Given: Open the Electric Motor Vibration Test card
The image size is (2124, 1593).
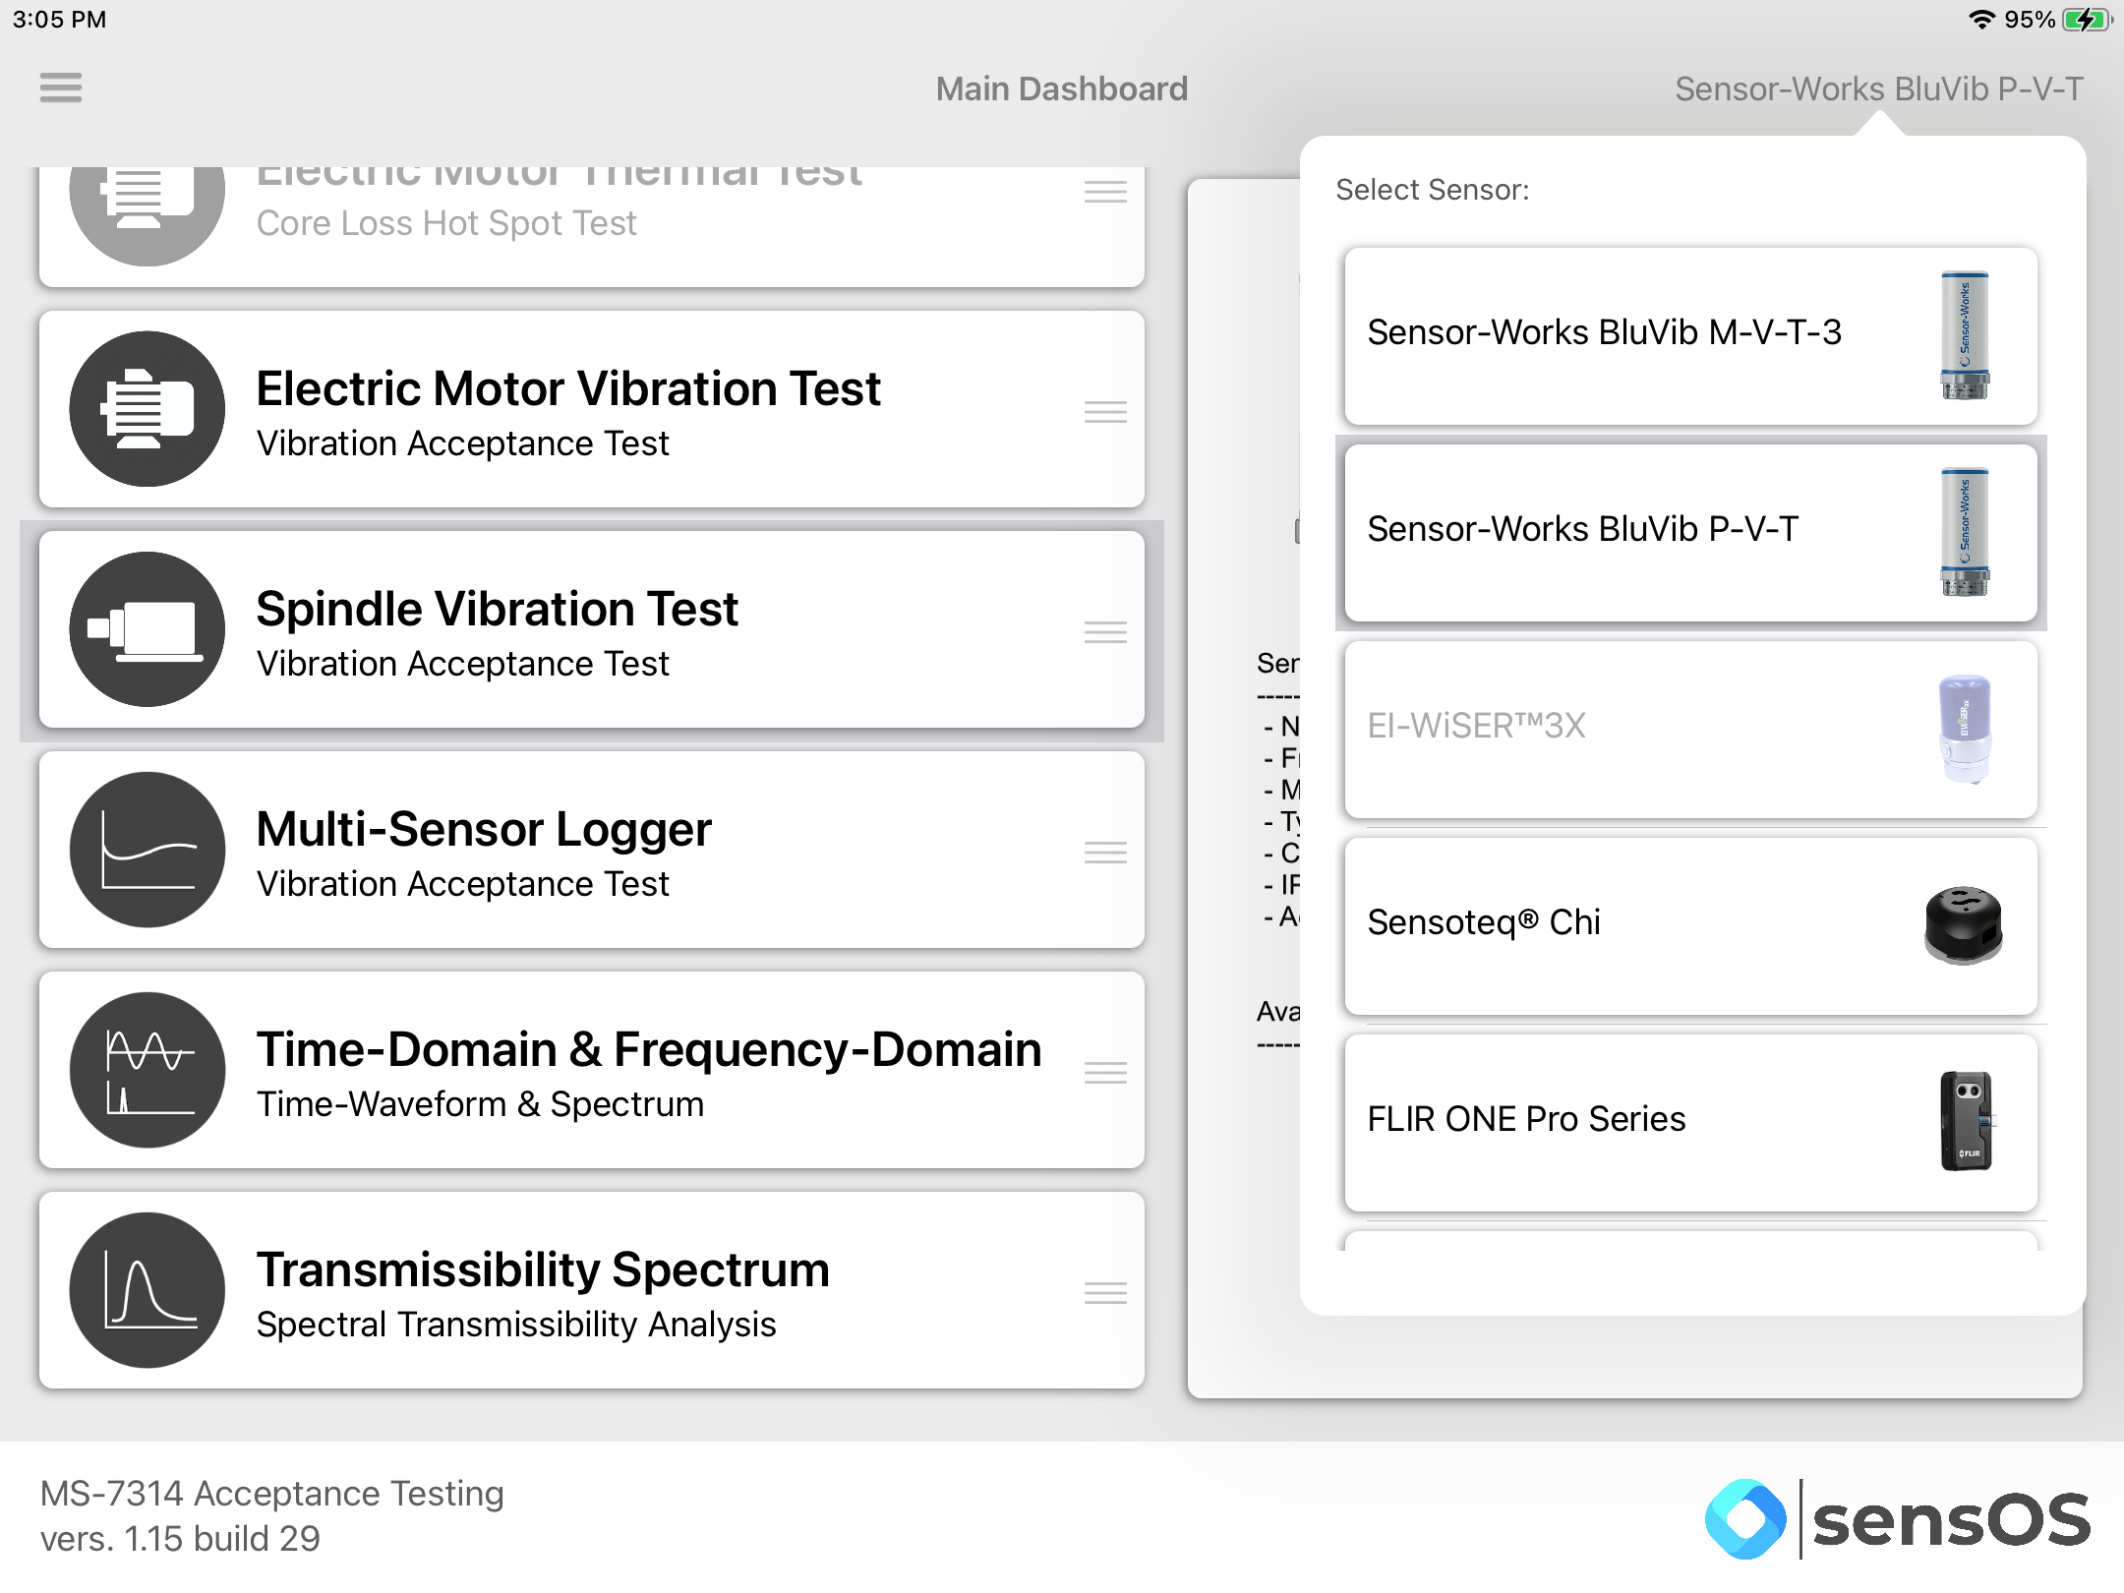Looking at the screenshot, I should (x=592, y=409).
